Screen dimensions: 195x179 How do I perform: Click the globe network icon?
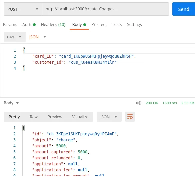[139, 103]
